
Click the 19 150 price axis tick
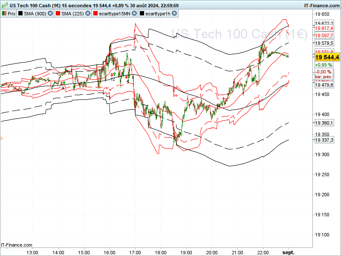coord(322,215)
